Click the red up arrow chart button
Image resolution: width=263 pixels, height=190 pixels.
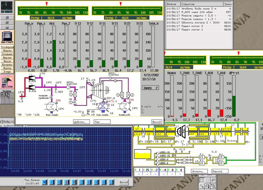[74, 182]
